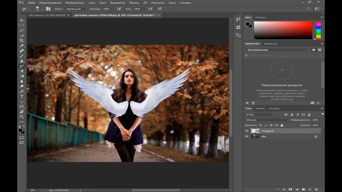The height and width of the screenshot is (192, 342).
Task: Select the Move tool in the toolbox
Action: click(21, 20)
